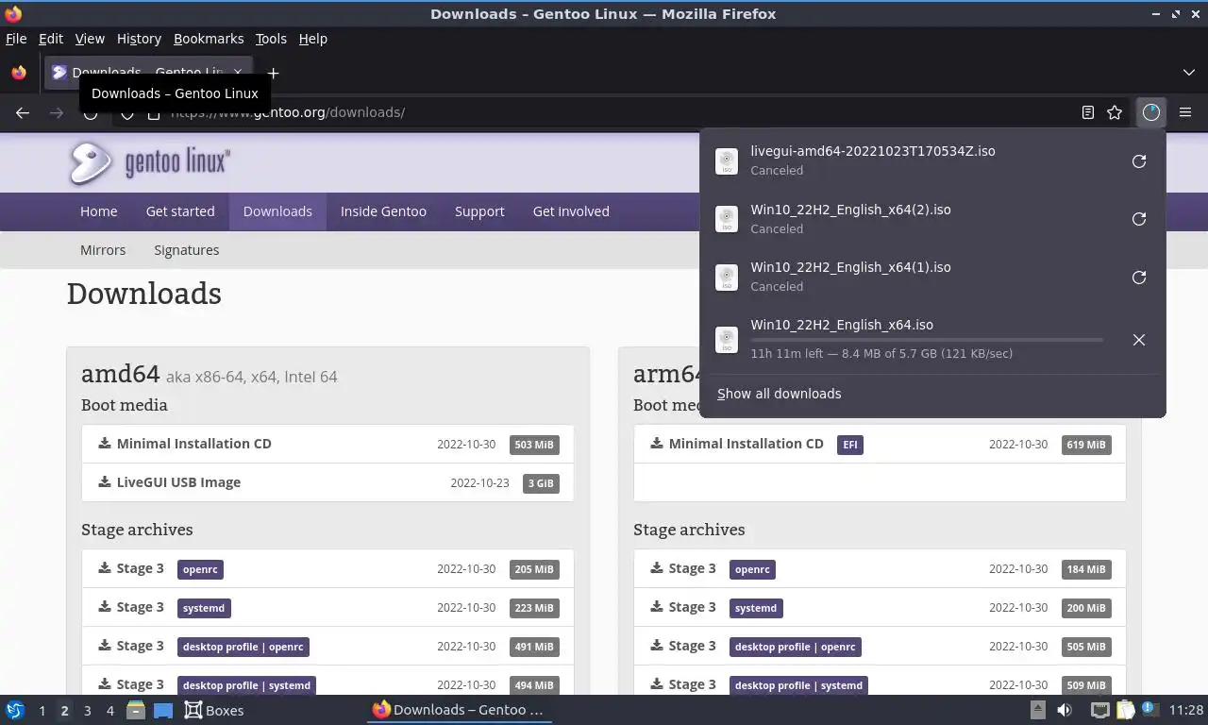The image size is (1208, 725).
Task: Open the Signatures sub-navigation link
Action: (x=187, y=250)
